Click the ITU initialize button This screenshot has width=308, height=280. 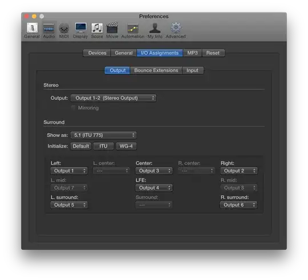point(103,146)
